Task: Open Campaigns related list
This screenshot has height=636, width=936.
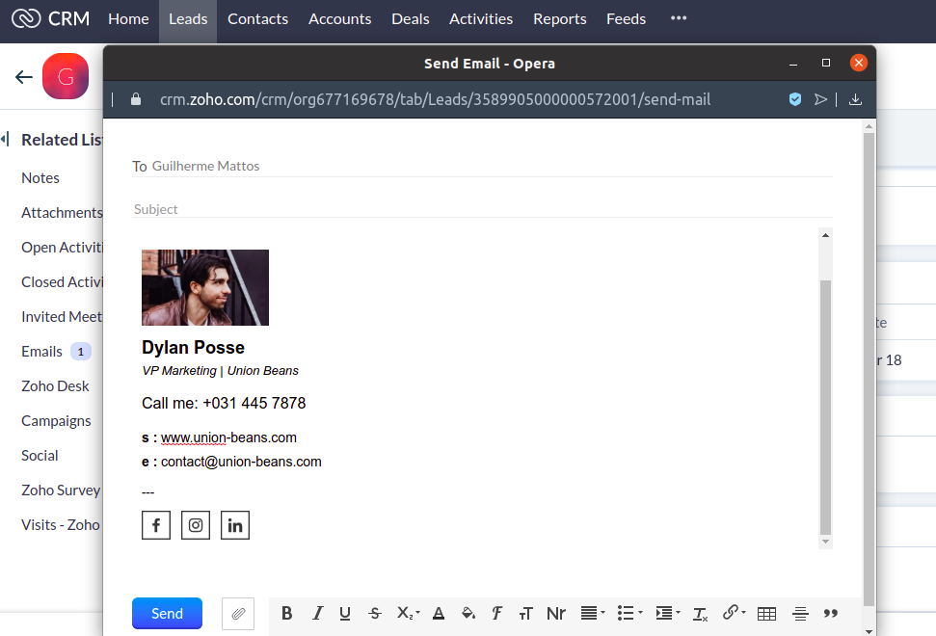Action: (x=56, y=420)
